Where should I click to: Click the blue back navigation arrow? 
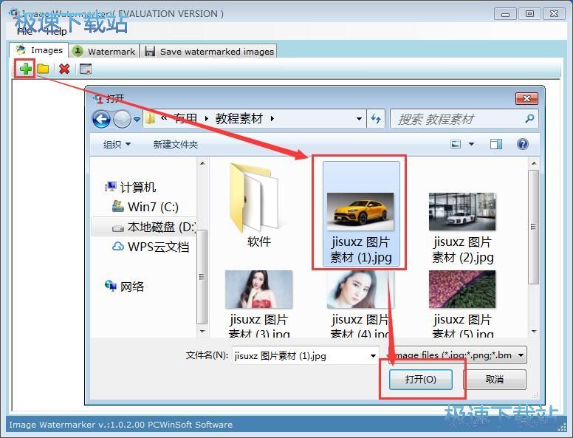pyautogui.click(x=101, y=119)
